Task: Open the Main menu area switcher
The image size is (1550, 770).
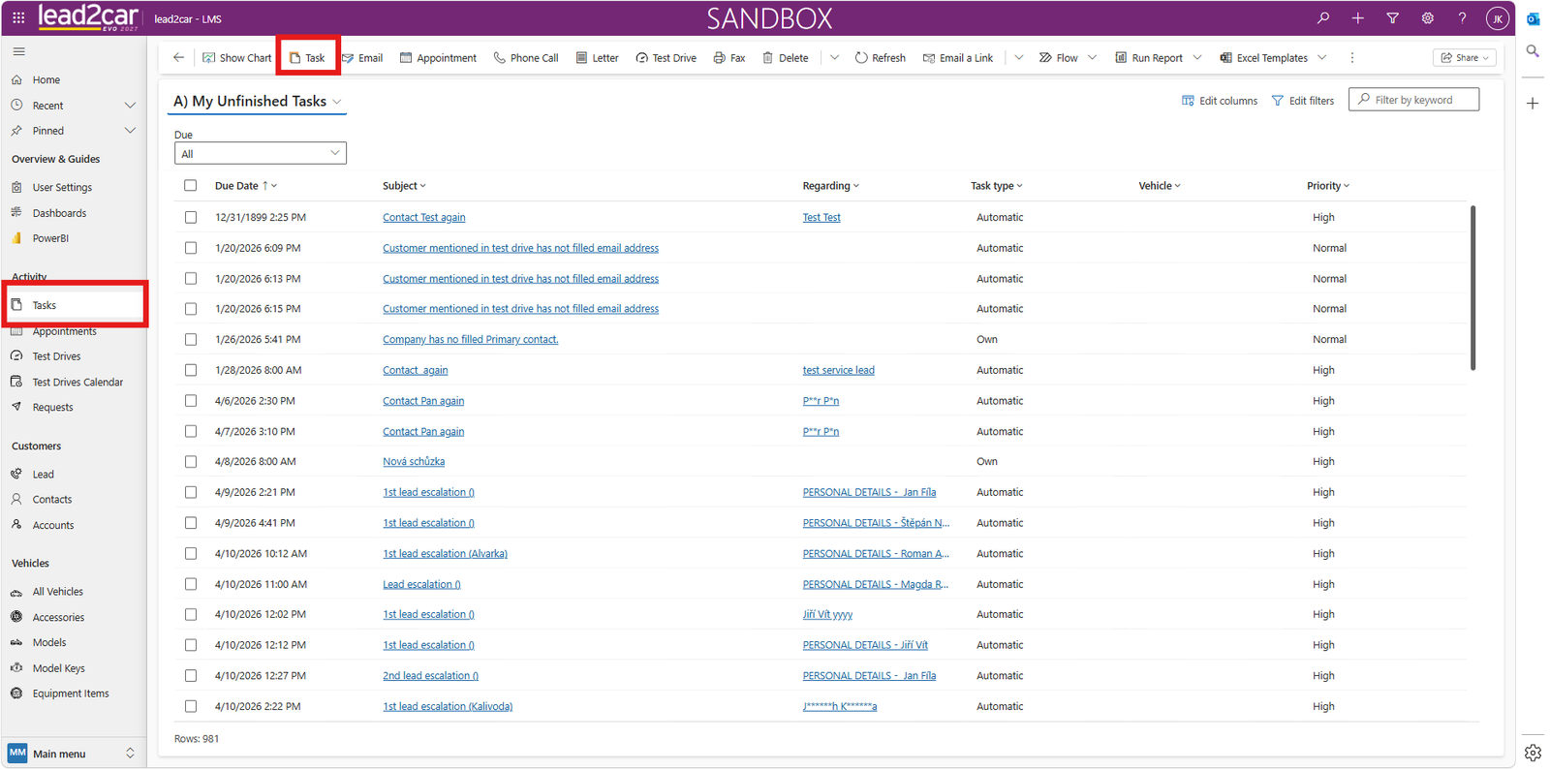Action: pos(73,754)
